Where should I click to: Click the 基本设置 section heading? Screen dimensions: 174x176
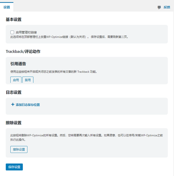tap(14, 20)
